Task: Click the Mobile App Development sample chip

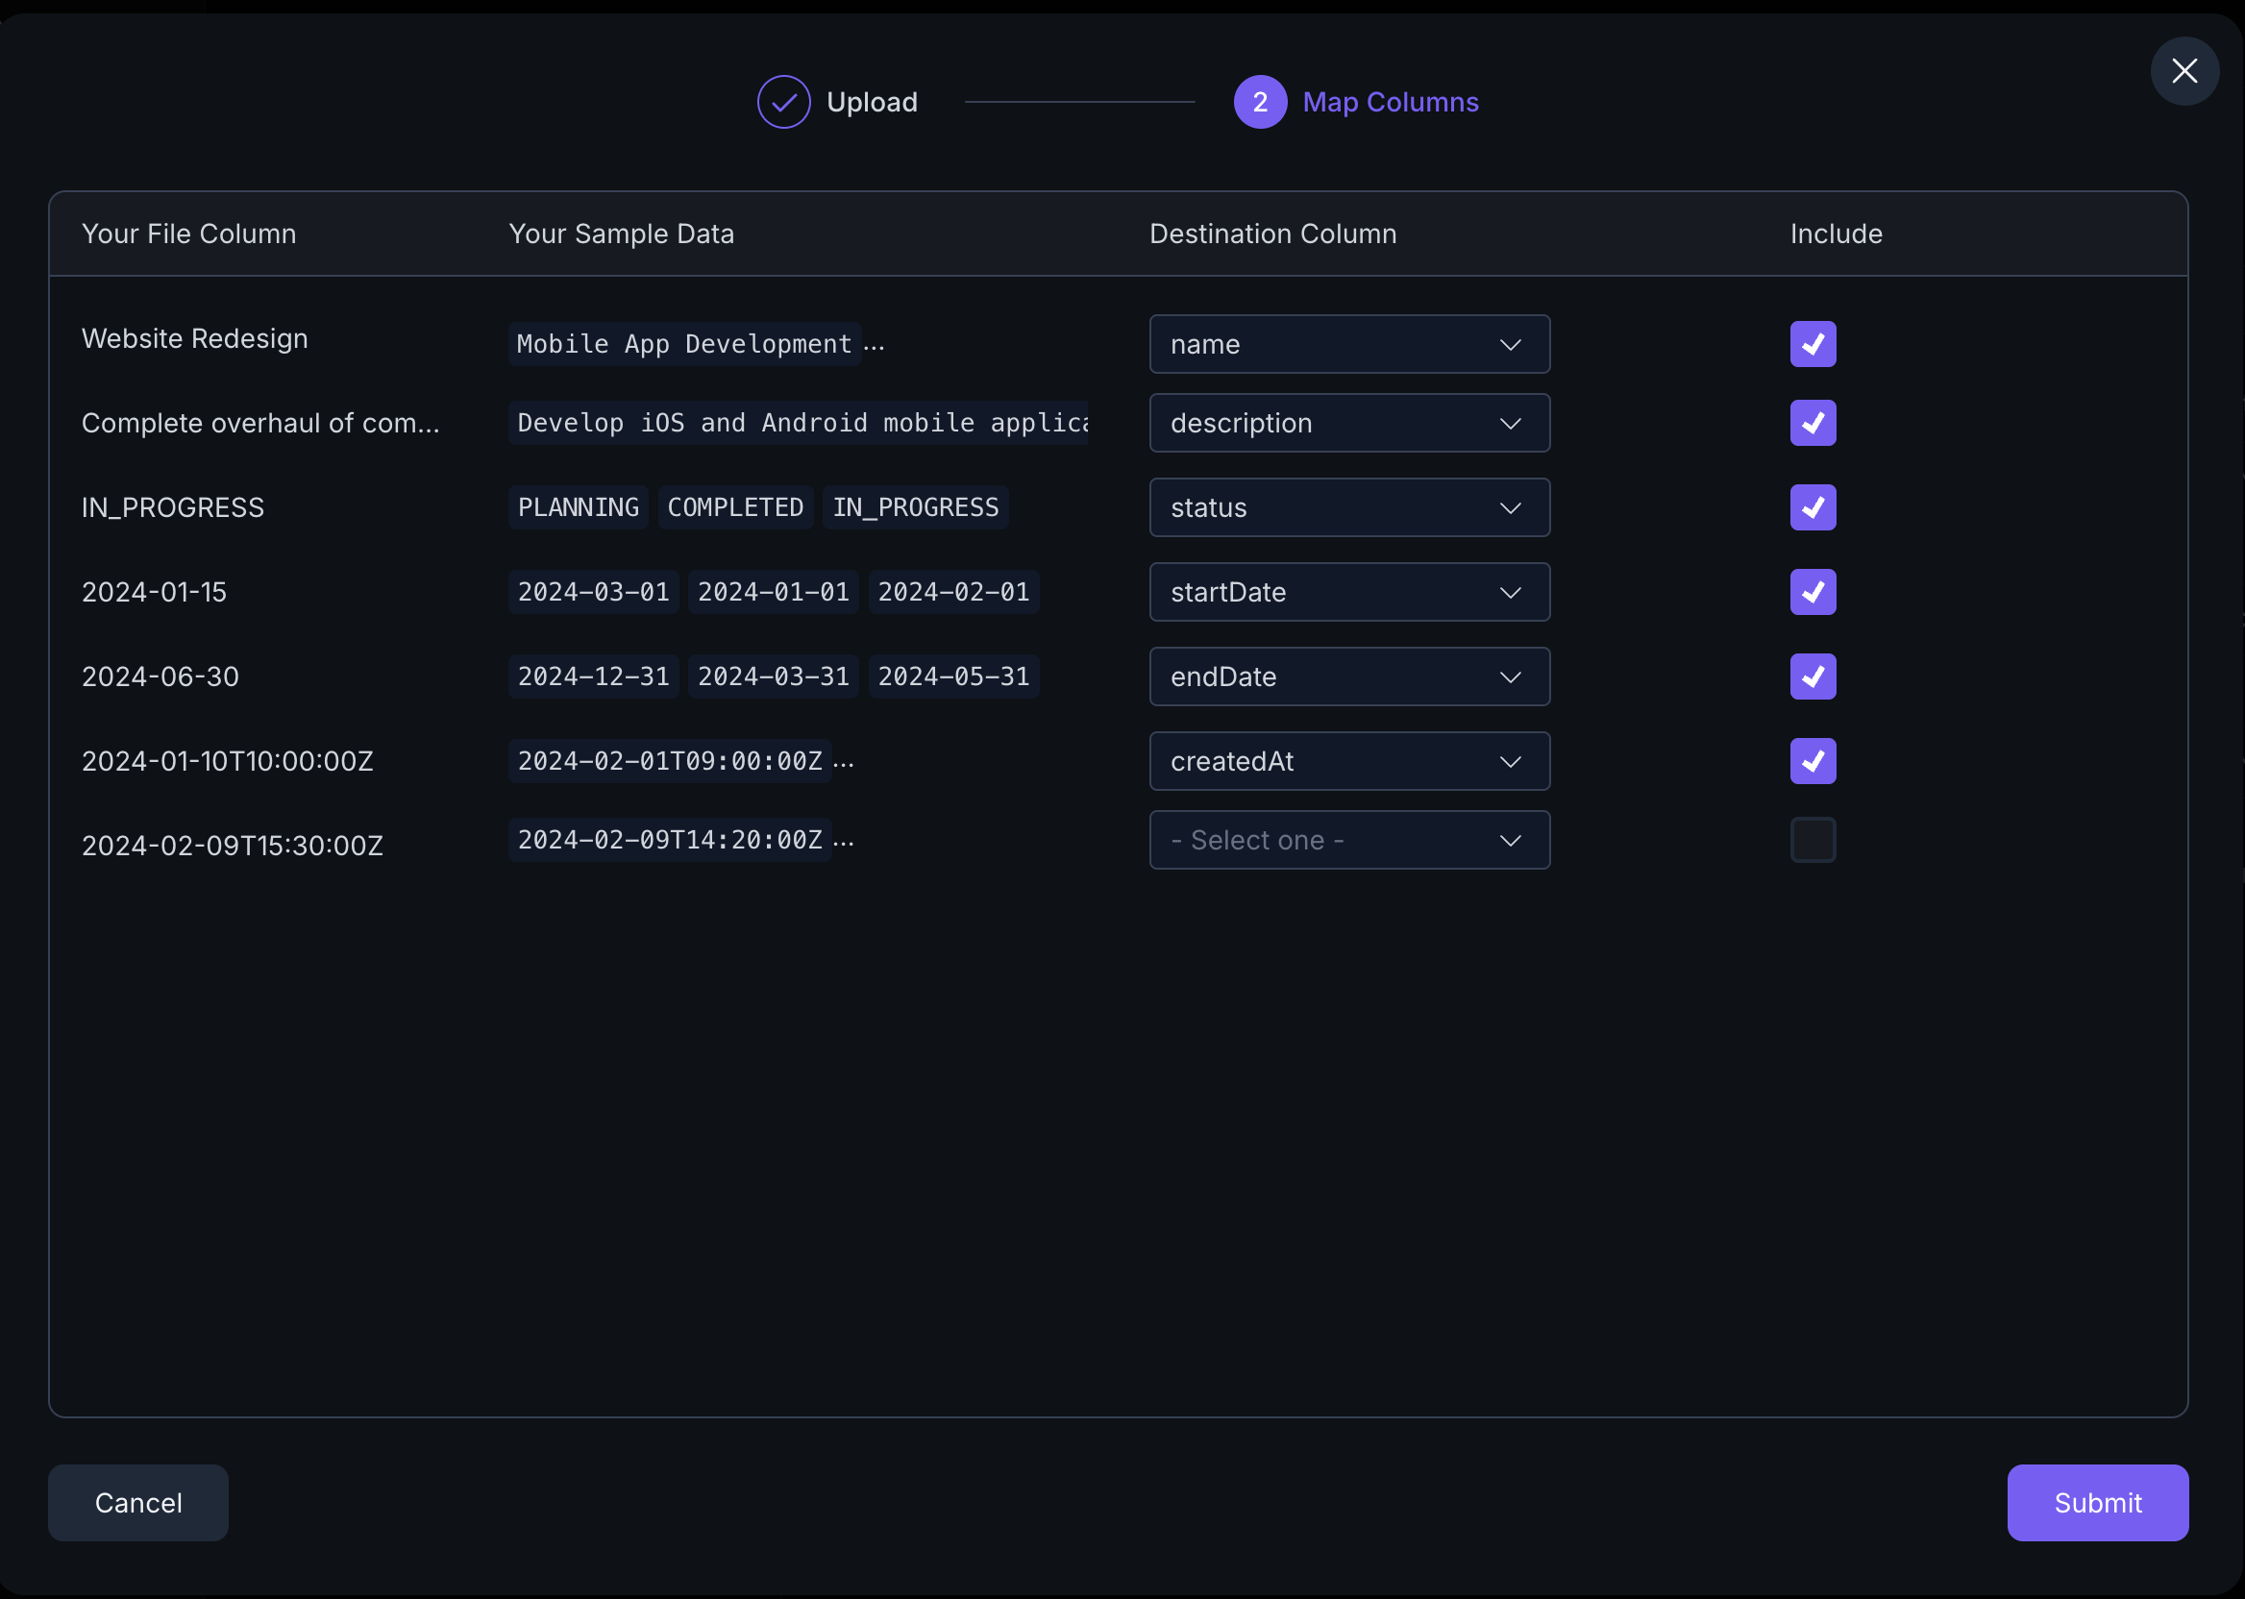Action: pos(683,344)
